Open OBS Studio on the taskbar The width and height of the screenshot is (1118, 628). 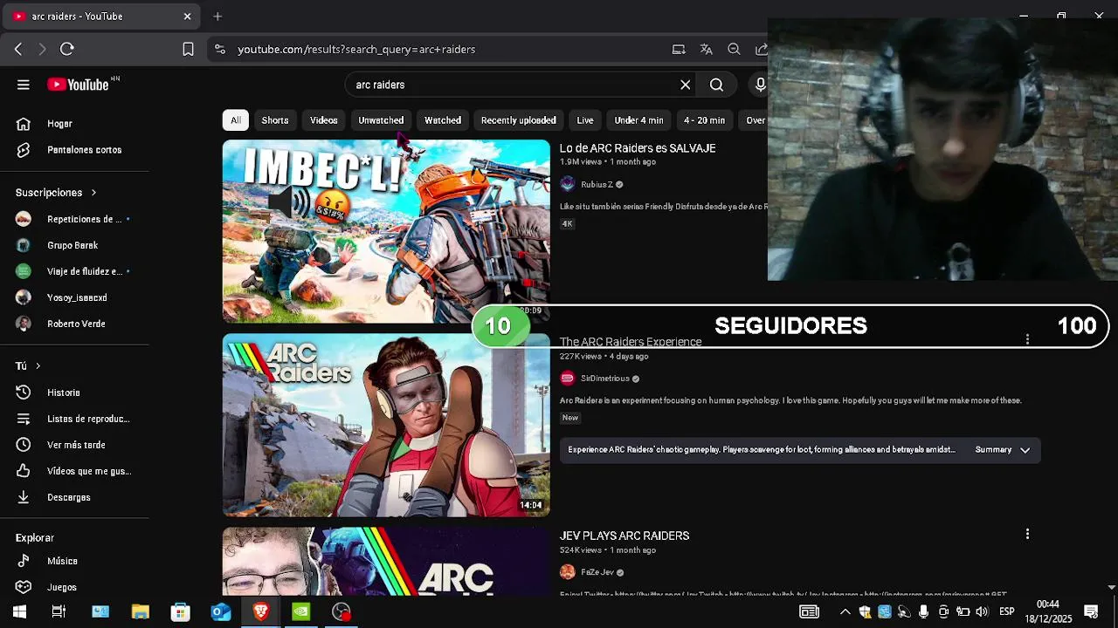click(342, 612)
